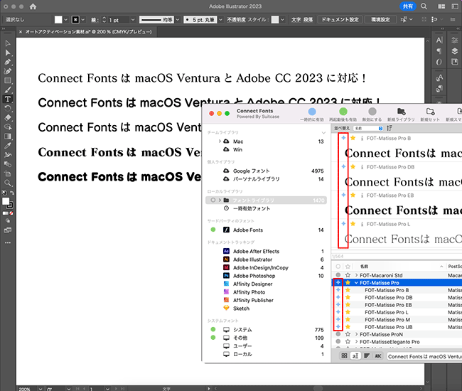Click the stroke color swatch in control bar

(75, 20)
